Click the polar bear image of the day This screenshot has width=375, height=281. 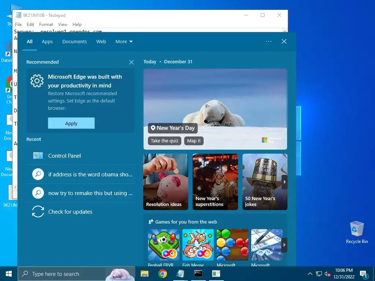pos(215,109)
